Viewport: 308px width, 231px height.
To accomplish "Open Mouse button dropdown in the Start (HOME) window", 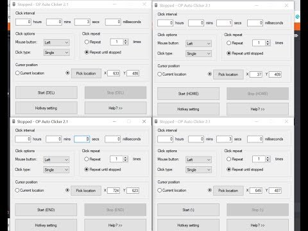I will tap(198, 44).
